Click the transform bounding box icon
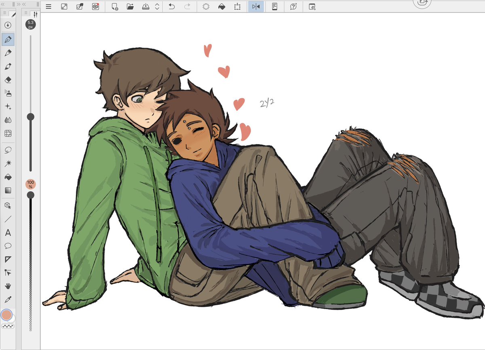Image resolution: width=485 pixels, height=350 pixels. pyautogui.click(x=237, y=6)
